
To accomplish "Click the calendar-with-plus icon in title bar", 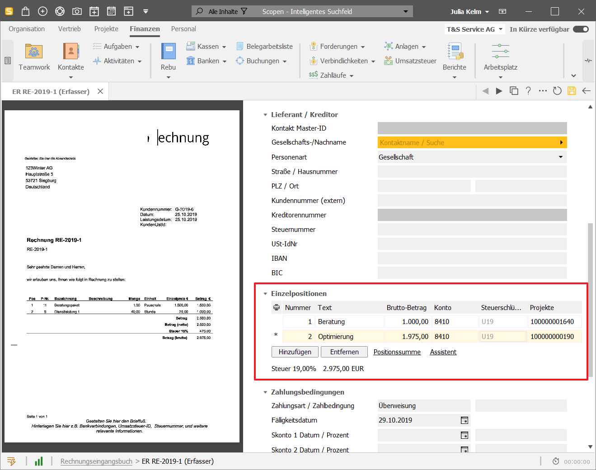I will pyautogui.click(x=94, y=11).
